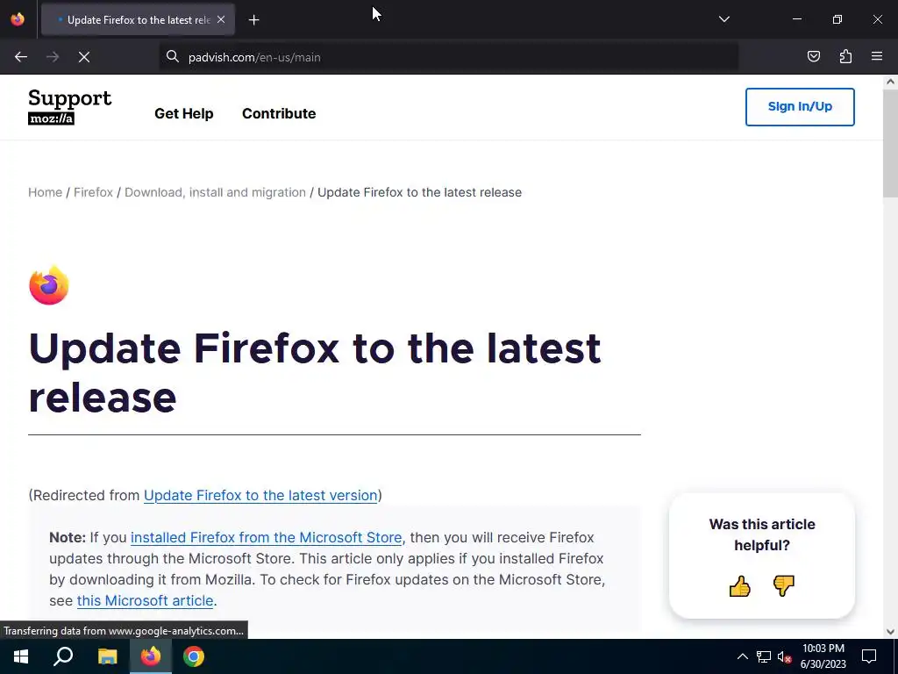The width and height of the screenshot is (898, 674).
Task: Open Windows taskbar search
Action: tap(63, 656)
